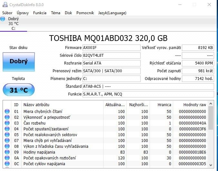Image resolution: width=218 pixels, height=171 pixels.
Task: Click the rotation speed field 5400 RPM
Action: [x=198, y=63]
